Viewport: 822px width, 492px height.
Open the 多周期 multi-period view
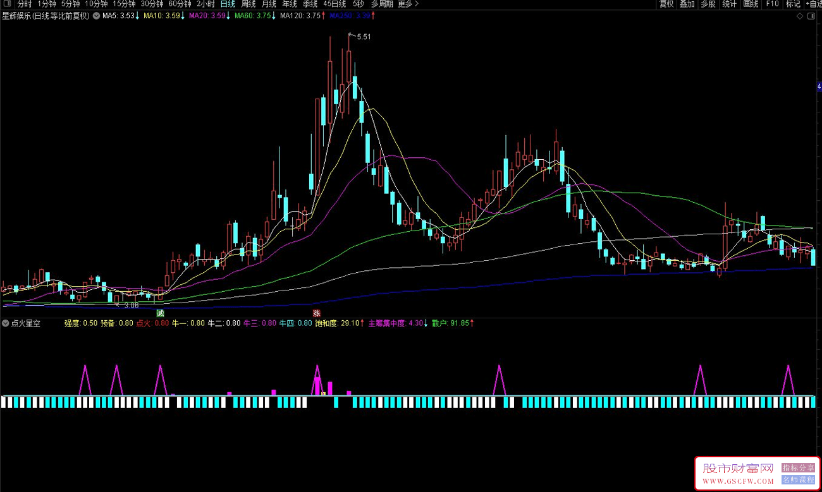pos(382,4)
